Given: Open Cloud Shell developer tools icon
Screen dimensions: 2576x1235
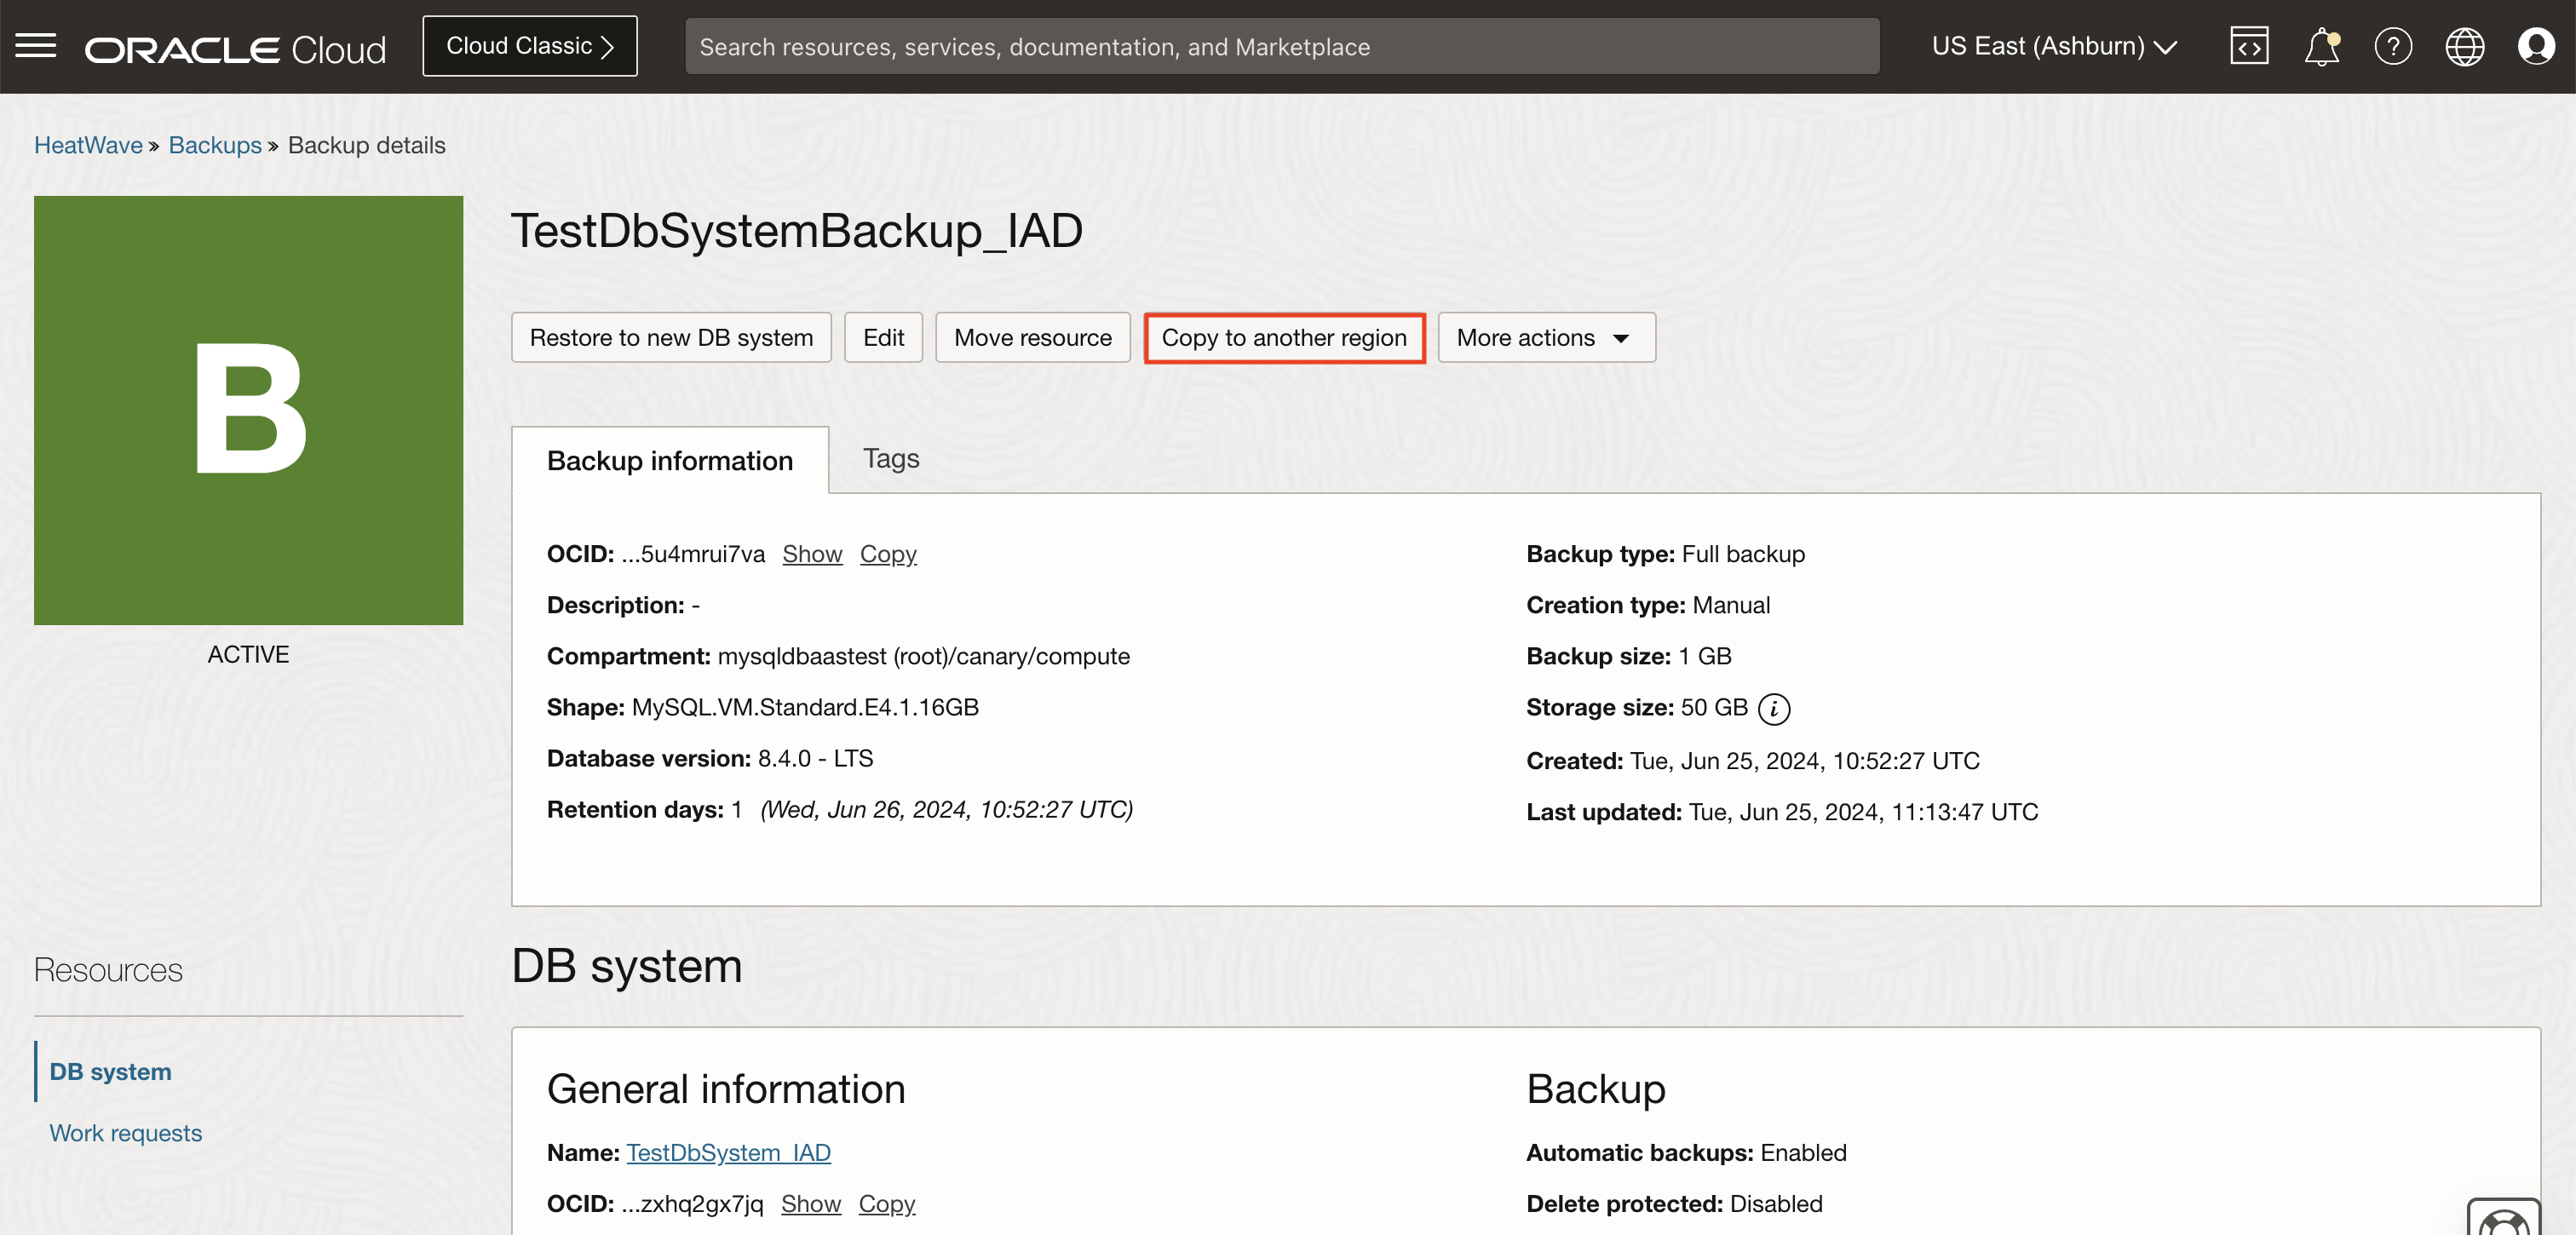Looking at the screenshot, I should tap(2249, 46).
